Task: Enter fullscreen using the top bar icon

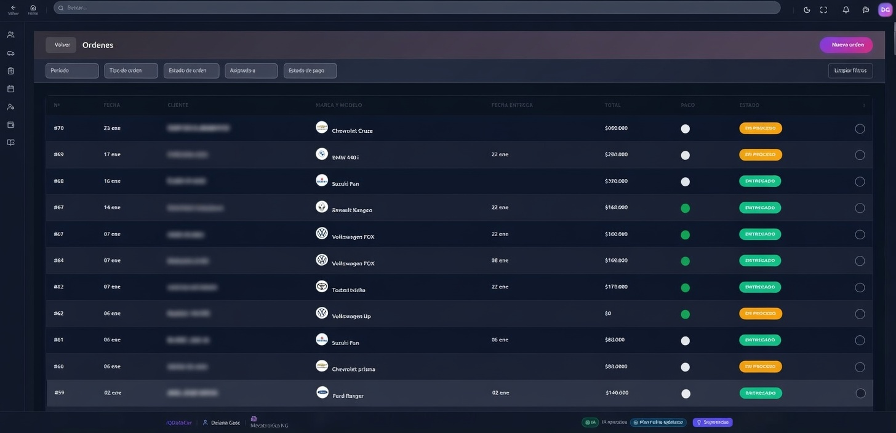Action: click(x=823, y=10)
